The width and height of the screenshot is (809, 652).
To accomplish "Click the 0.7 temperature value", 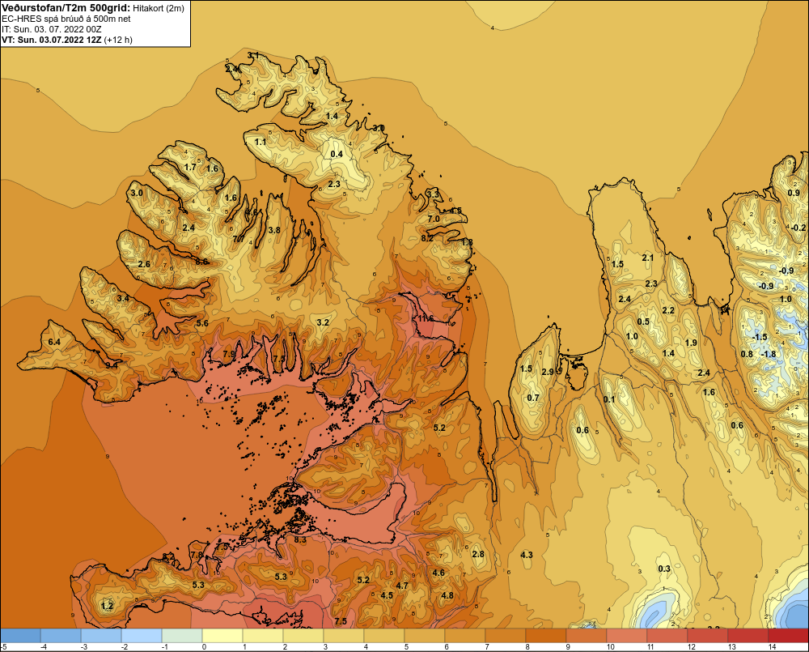I will 533,398.
